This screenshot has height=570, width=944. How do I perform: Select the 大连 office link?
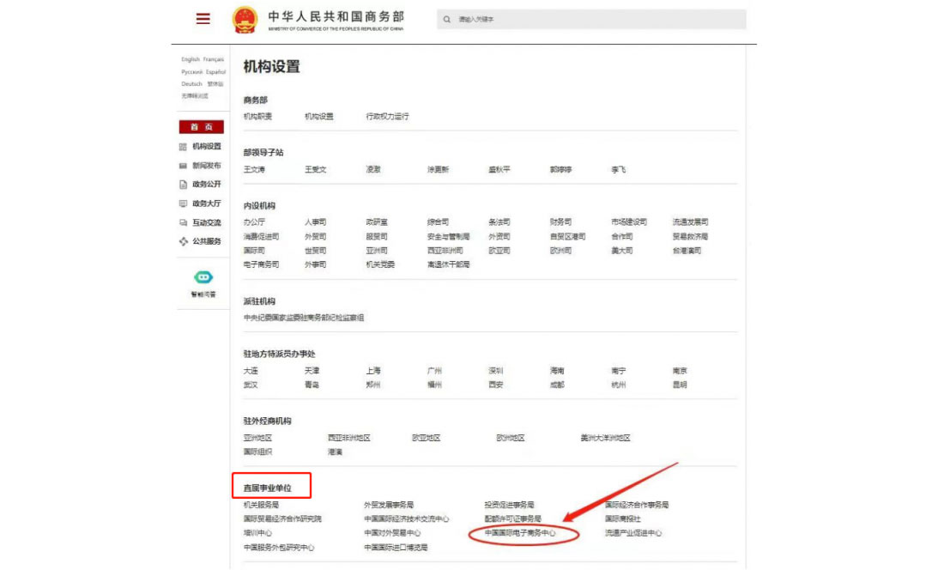(x=251, y=371)
